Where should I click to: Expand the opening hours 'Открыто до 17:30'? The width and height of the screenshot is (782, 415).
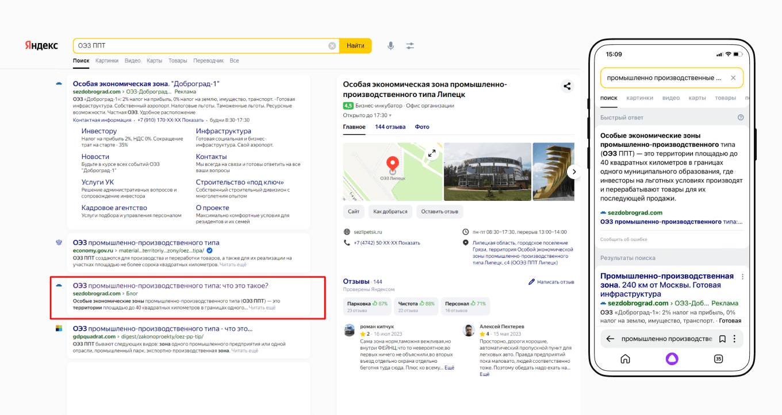pos(367,115)
